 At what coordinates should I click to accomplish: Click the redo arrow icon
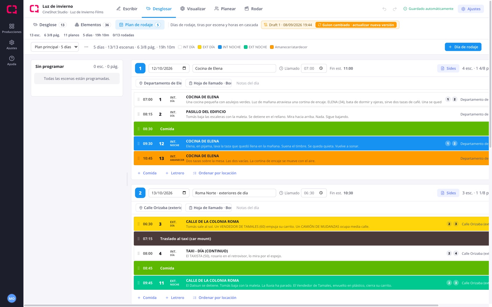coord(395,9)
